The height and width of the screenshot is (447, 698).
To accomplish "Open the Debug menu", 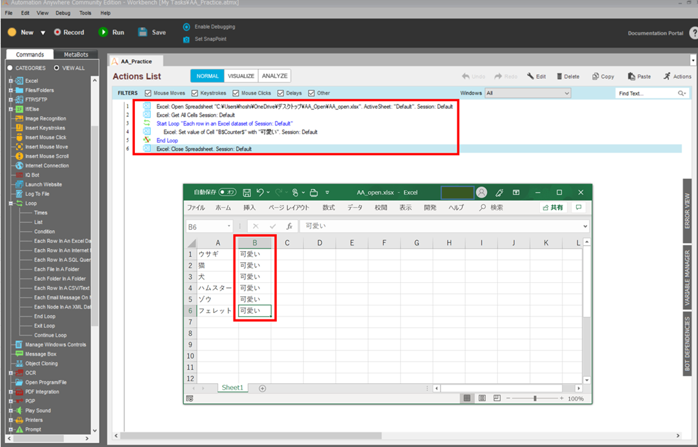I will (x=63, y=13).
